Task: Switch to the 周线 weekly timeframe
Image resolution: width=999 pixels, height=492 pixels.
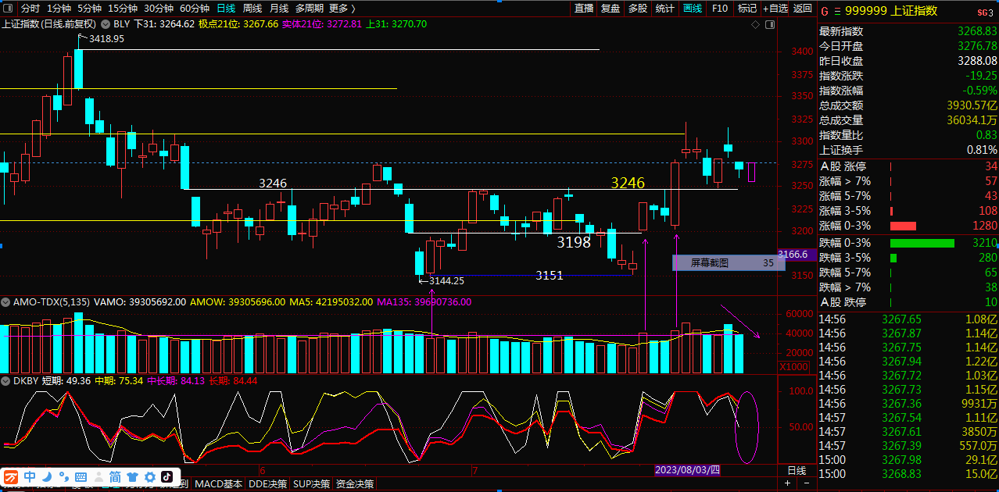Action: (x=252, y=9)
